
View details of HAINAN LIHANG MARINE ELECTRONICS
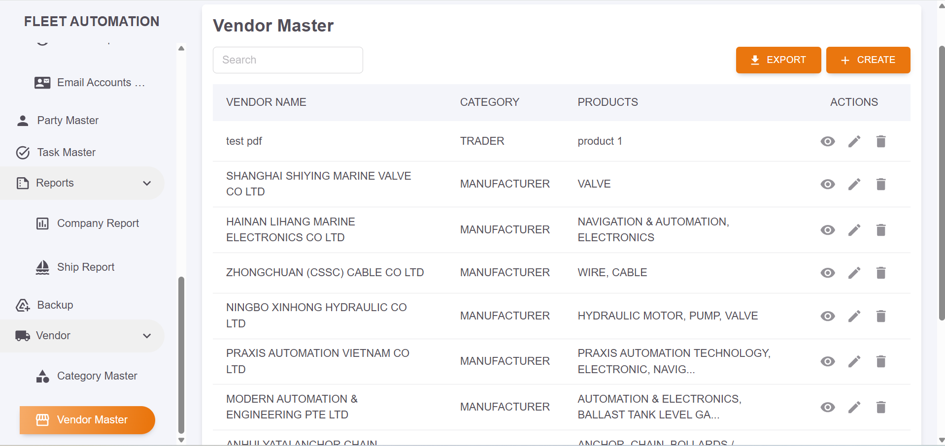[x=828, y=229]
